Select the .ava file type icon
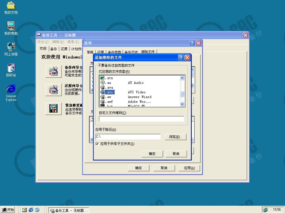This screenshot has width=285, height=214. [x=102, y=87]
